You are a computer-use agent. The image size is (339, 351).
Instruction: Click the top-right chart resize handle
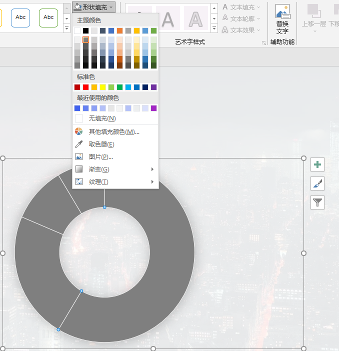coord(303,158)
